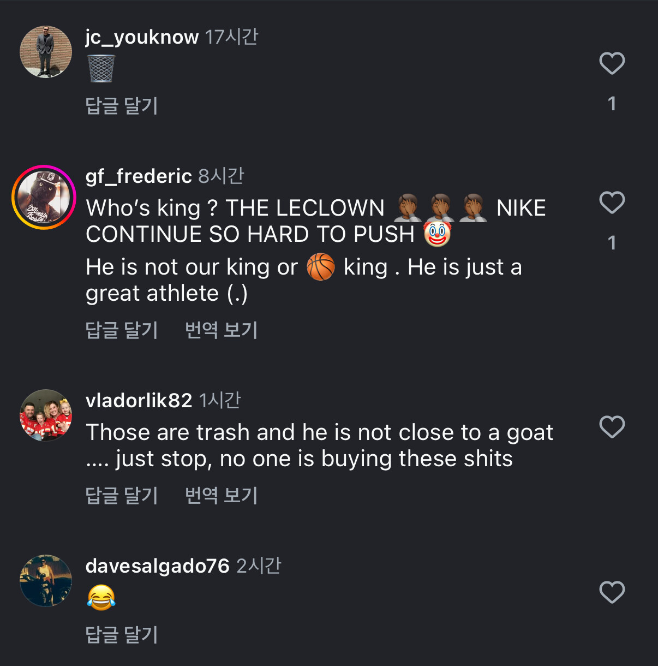Open jc_youknow's profile picture
658x666 pixels.
point(46,52)
